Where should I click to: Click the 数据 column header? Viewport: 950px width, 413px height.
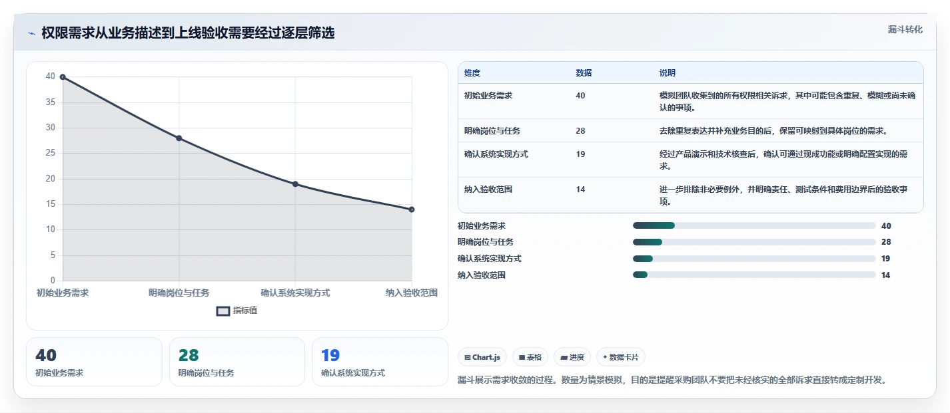tap(584, 73)
